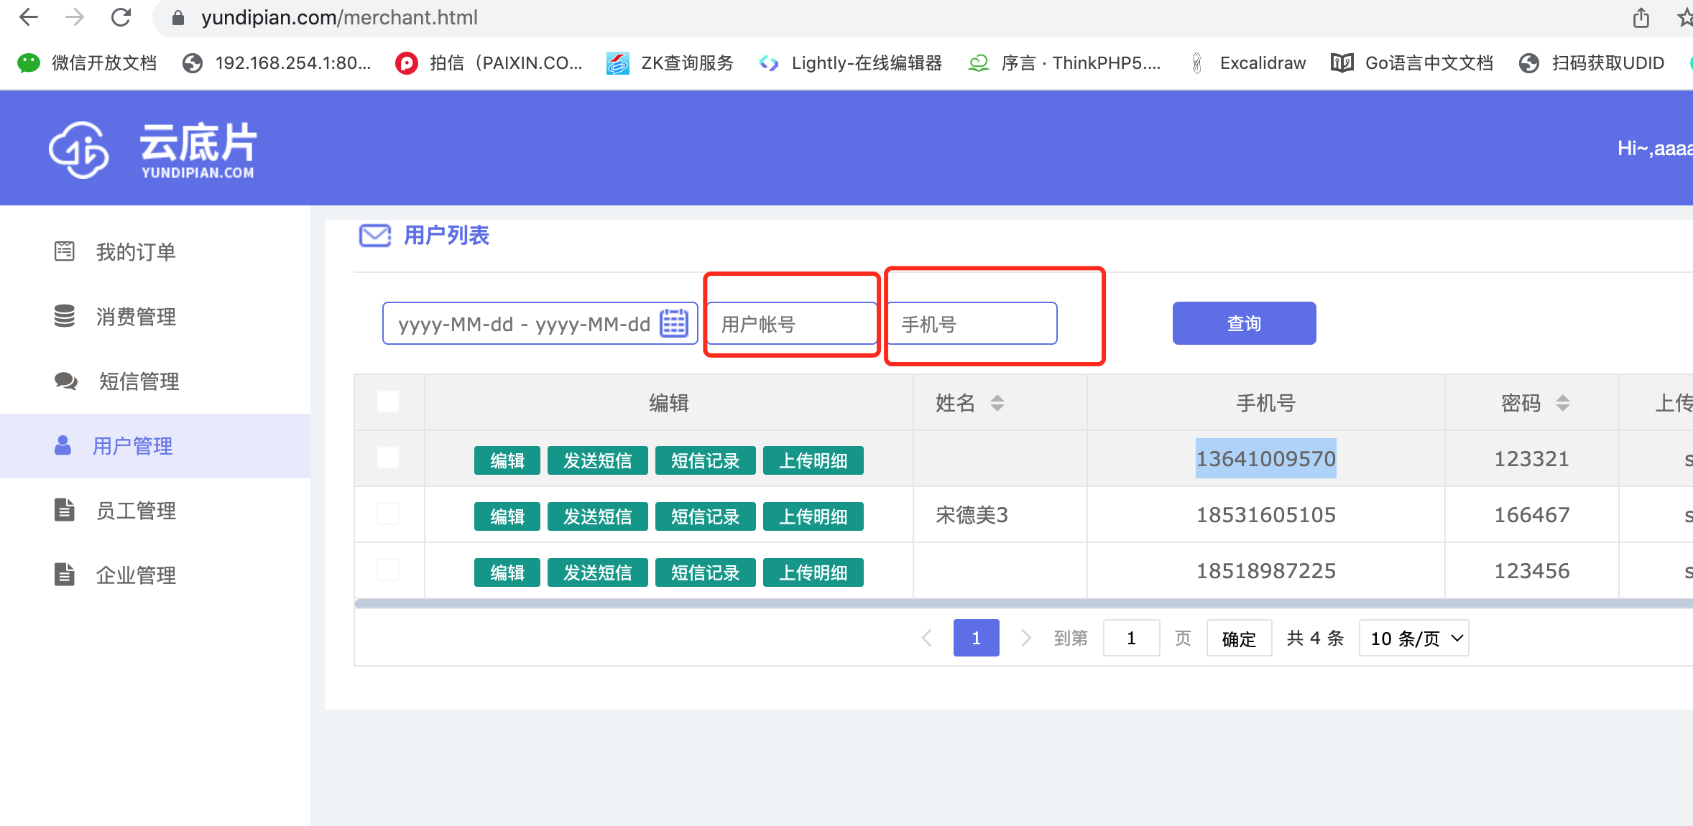Click the envelope icon beside 用户列表
This screenshot has height=826, width=1693.
(x=374, y=236)
